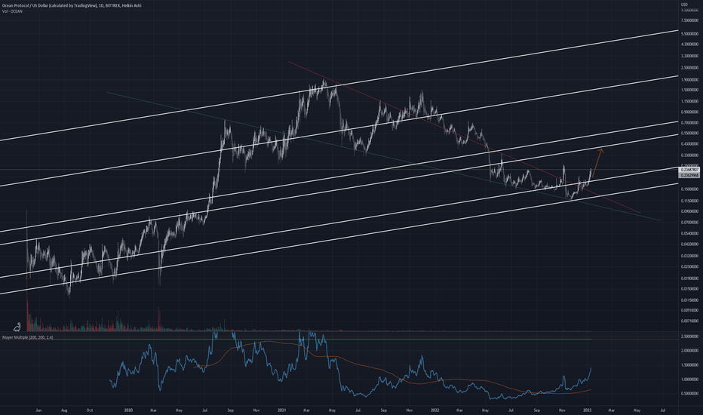Click the Ocean Protocol / US Dollar chart title
The image size is (703, 415).
click(72, 5)
